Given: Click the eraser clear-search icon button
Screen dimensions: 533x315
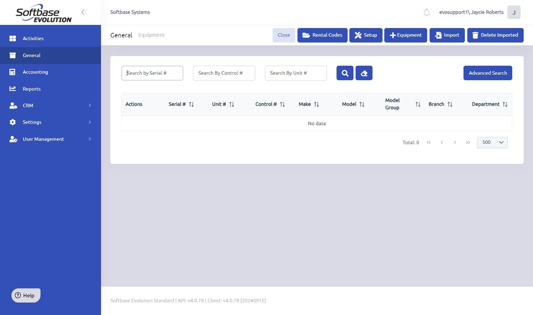Looking at the screenshot, I should point(364,73).
